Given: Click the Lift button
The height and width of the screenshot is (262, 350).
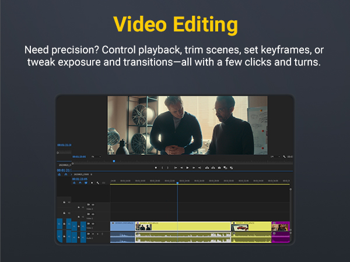Looking at the screenshot, I should coord(207,168).
